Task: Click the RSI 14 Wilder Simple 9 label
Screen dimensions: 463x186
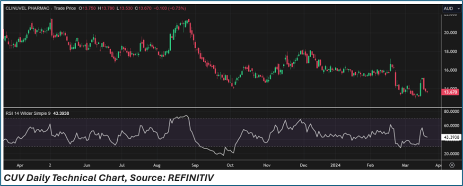Action: click(x=28, y=113)
